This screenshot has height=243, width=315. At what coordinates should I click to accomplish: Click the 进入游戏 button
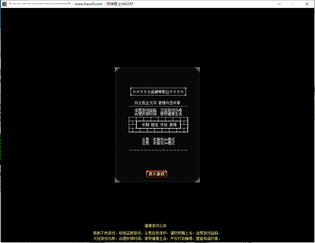pos(157,174)
